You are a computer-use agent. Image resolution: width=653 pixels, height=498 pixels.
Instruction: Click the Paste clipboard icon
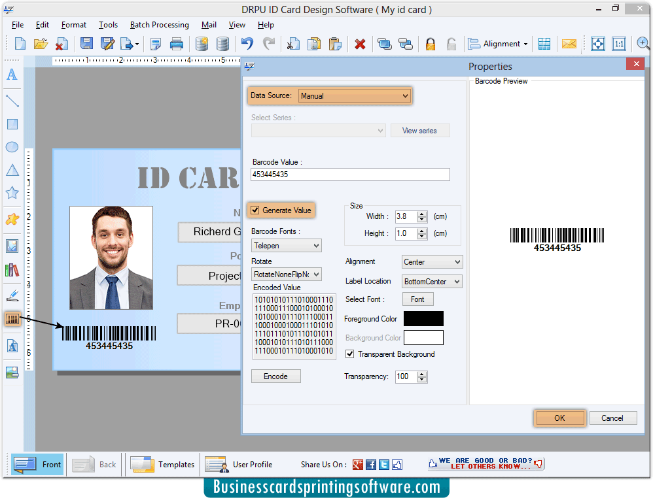(335, 44)
